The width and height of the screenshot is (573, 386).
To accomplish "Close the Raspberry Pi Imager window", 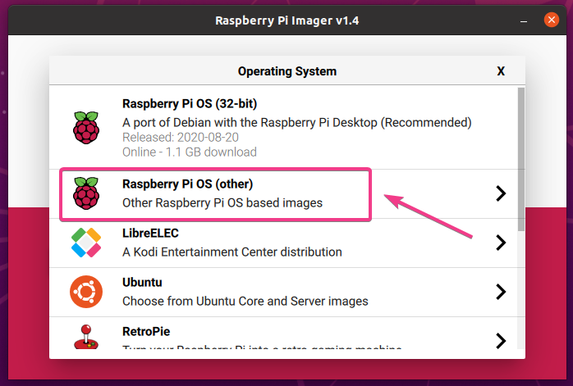I will pyautogui.click(x=552, y=20).
